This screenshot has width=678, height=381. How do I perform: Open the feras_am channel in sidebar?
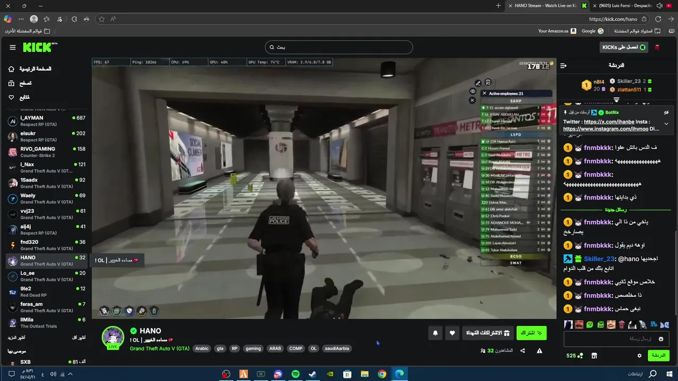(46, 307)
